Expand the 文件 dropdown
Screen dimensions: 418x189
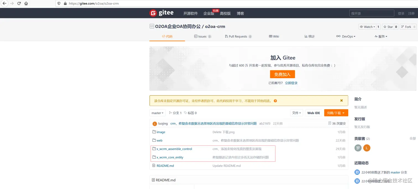[x=296, y=113]
